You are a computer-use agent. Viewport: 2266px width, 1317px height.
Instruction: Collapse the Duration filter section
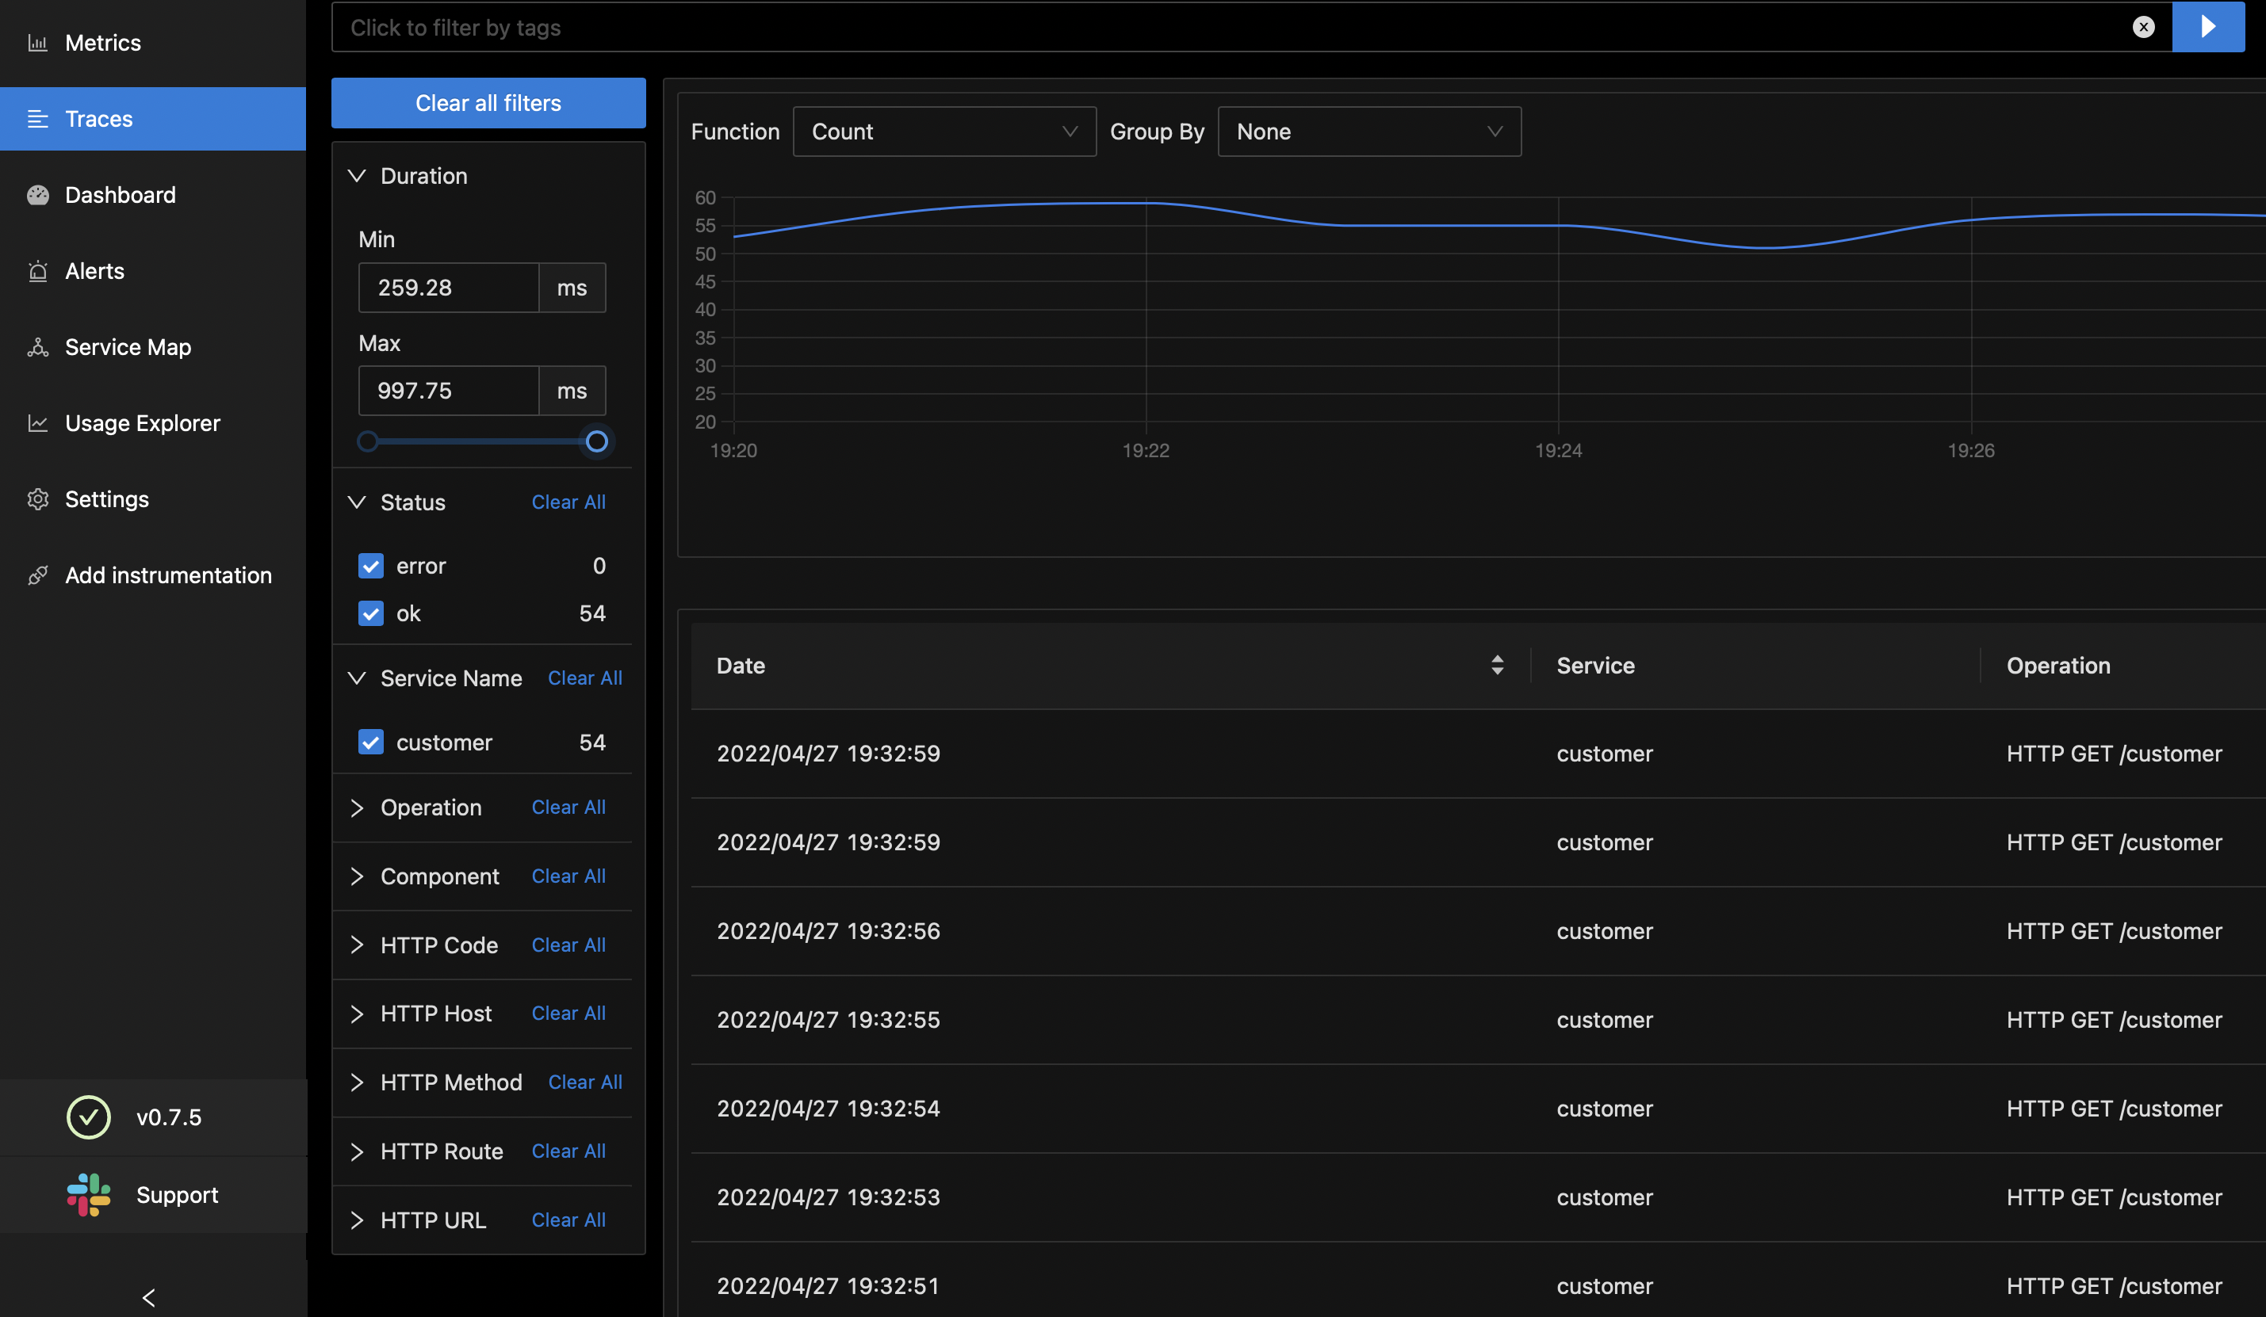(357, 175)
